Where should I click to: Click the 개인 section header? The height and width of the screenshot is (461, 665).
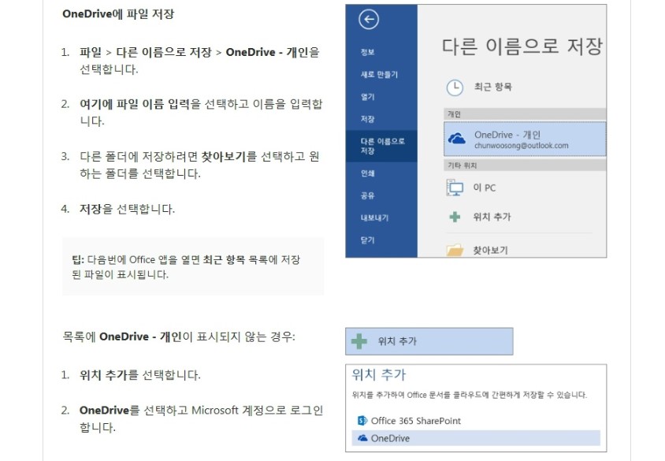pos(525,114)
